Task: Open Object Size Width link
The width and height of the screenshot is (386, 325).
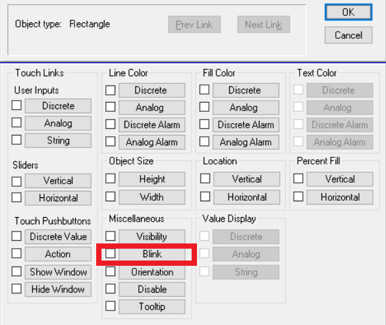Action: [x=152, y=197]
